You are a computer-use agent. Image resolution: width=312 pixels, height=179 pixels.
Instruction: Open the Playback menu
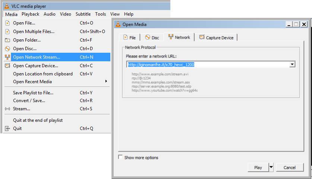31,14
